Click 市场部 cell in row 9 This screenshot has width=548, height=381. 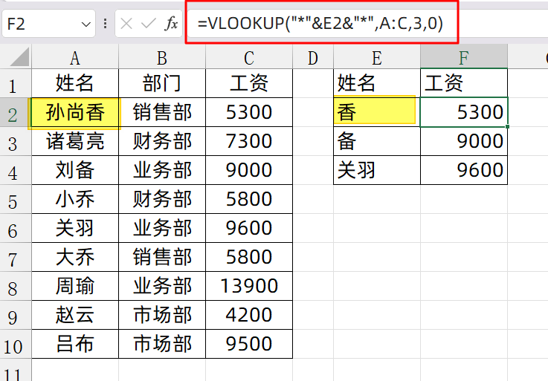(162, 316)
